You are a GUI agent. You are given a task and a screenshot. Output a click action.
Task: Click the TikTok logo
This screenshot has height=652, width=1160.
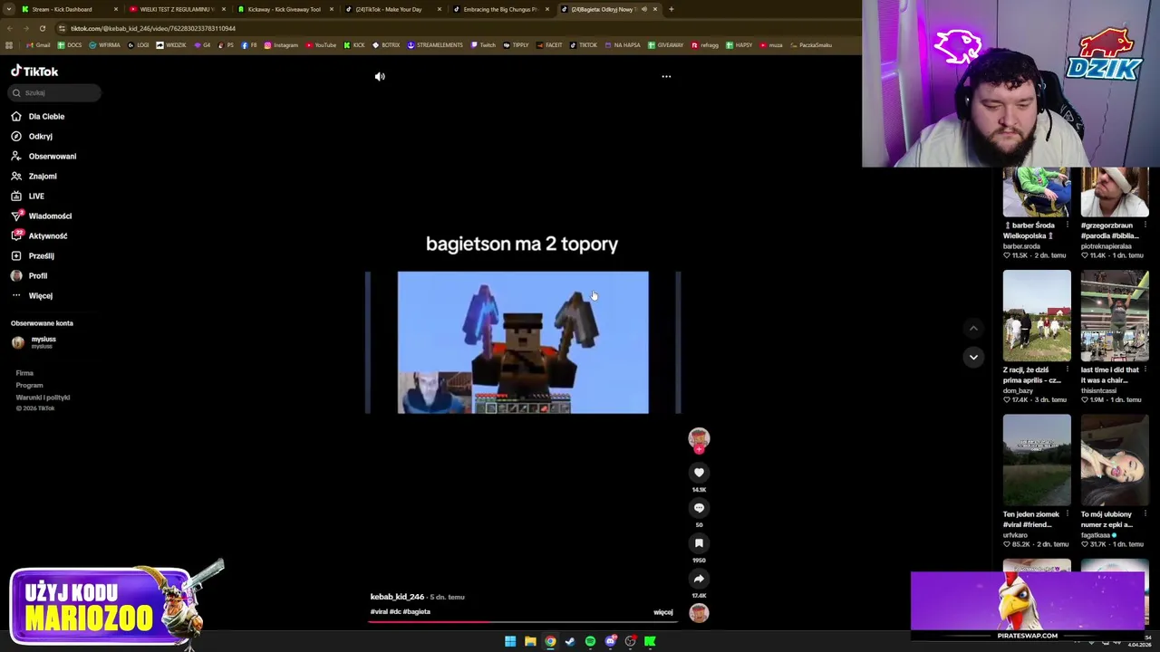pos(34,71)
